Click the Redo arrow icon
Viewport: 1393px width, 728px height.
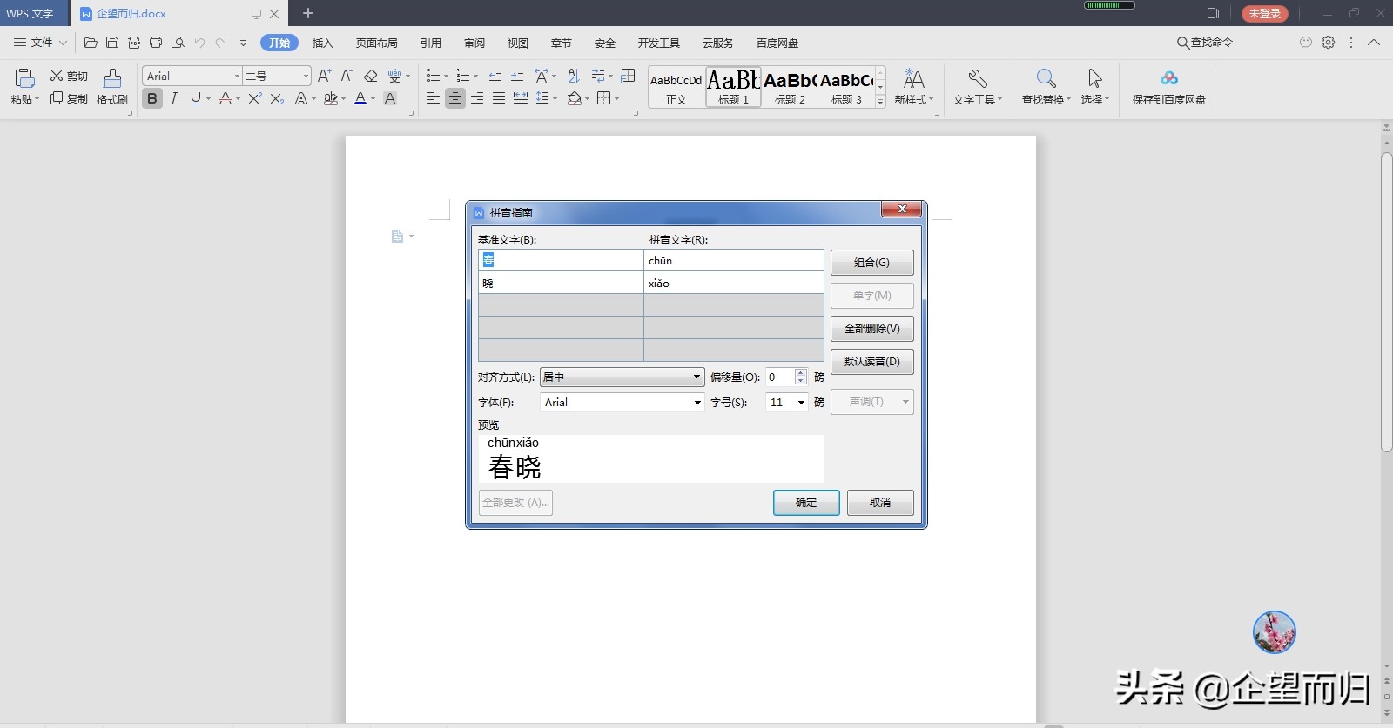[x=221, y=42]
